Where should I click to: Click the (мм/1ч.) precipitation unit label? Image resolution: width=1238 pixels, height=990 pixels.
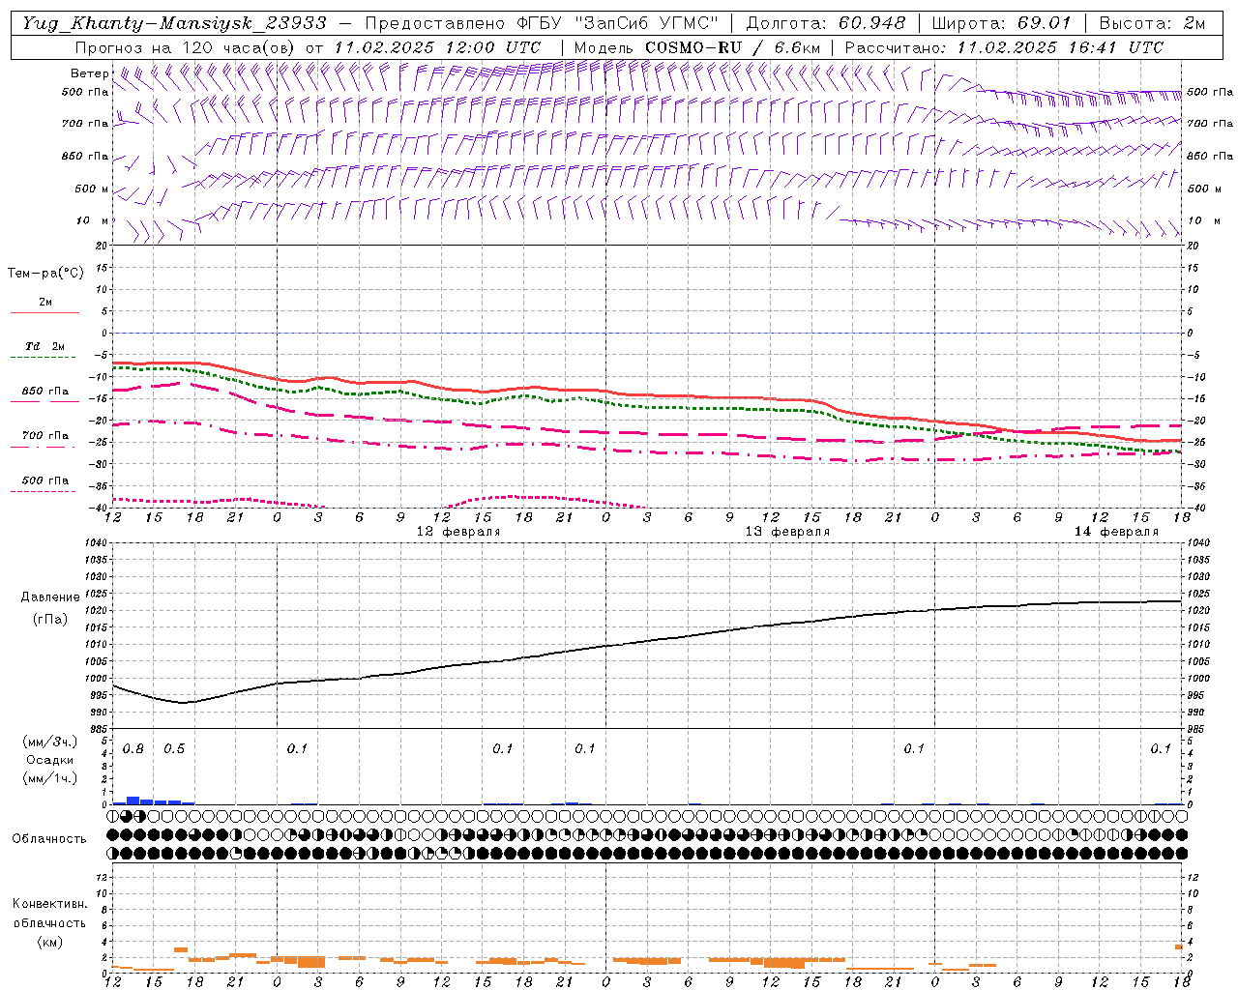(49, 778)
